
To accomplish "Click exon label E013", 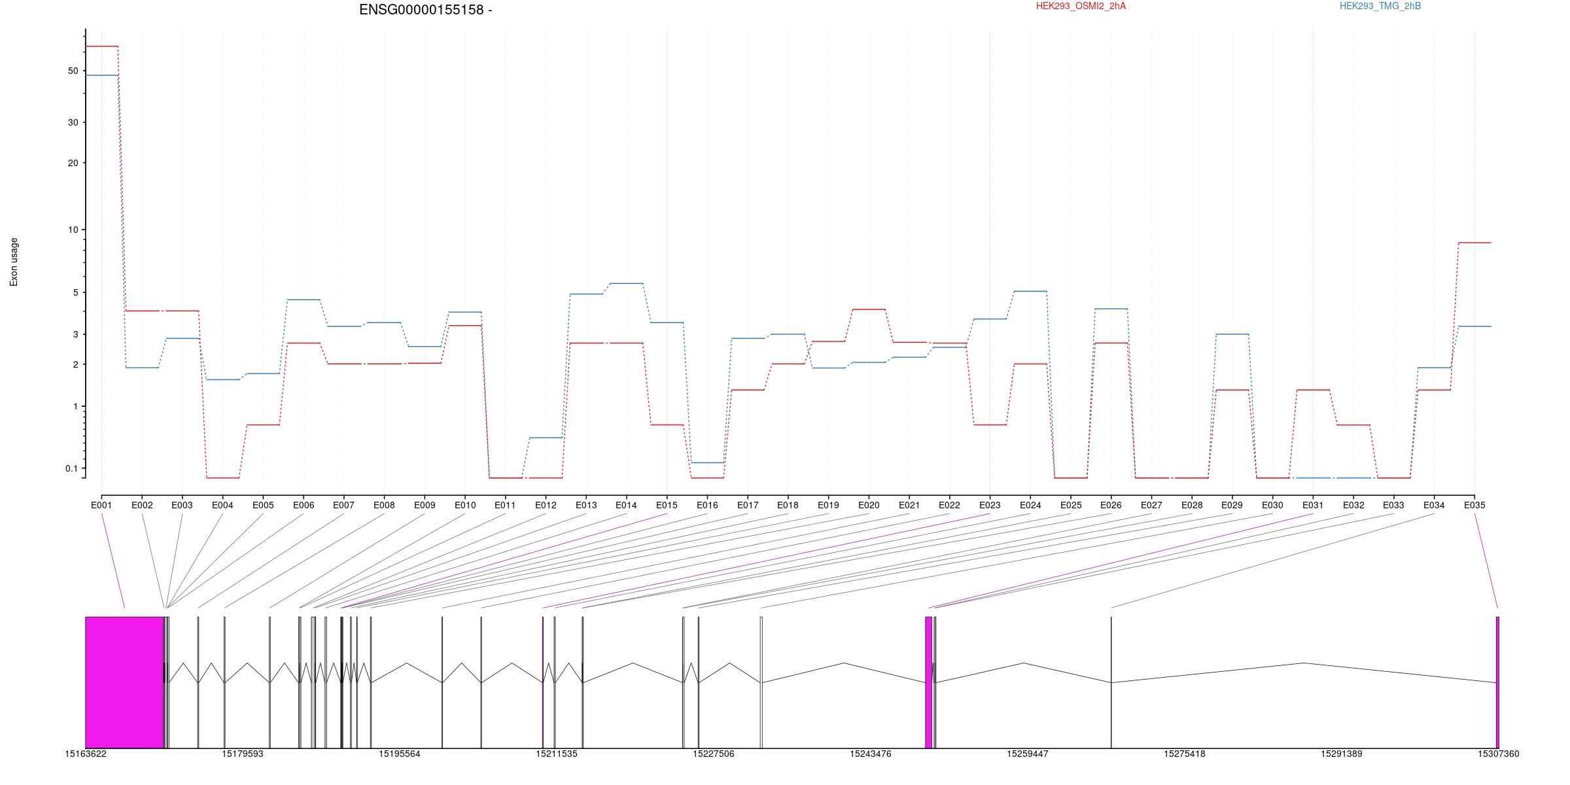I will point(586,505).
